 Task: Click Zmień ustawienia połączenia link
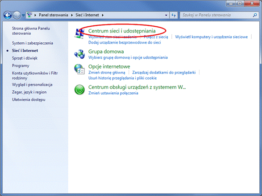coord(113,93)
